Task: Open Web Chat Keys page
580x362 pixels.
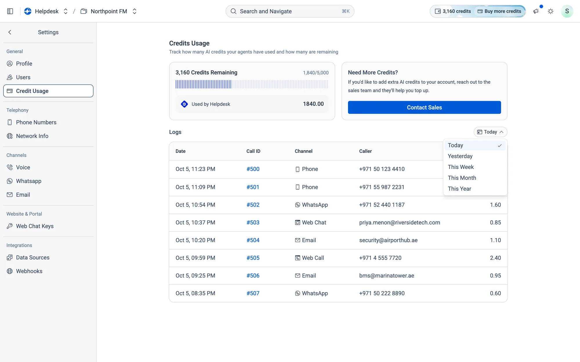Action: [x=48, y=226]
